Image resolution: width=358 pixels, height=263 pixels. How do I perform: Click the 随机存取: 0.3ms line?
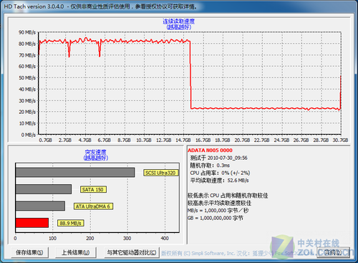click(x=210, y=166)
